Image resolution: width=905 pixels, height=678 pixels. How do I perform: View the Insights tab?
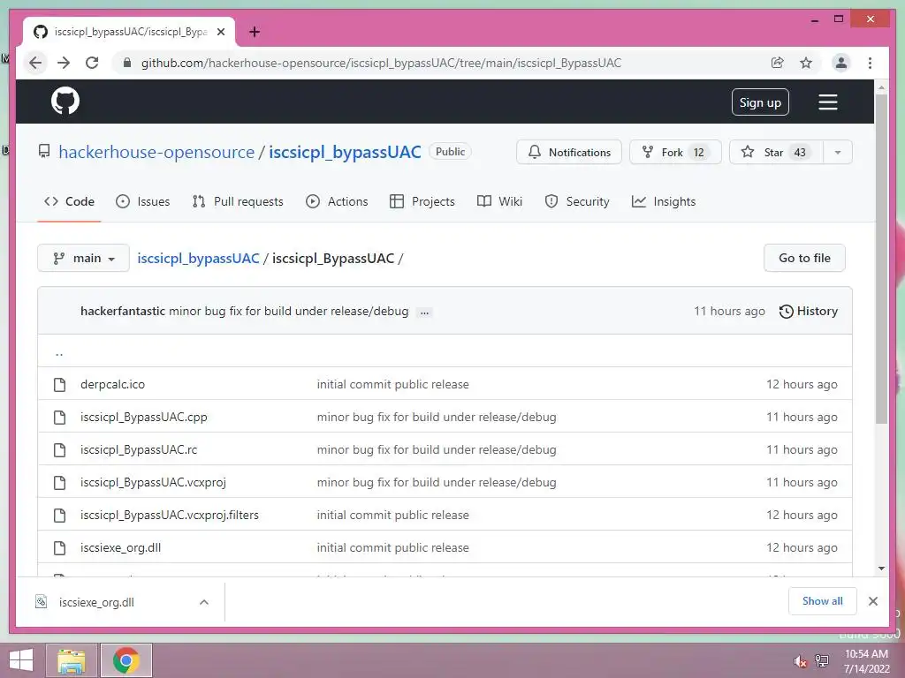click(x=663, y=201)
